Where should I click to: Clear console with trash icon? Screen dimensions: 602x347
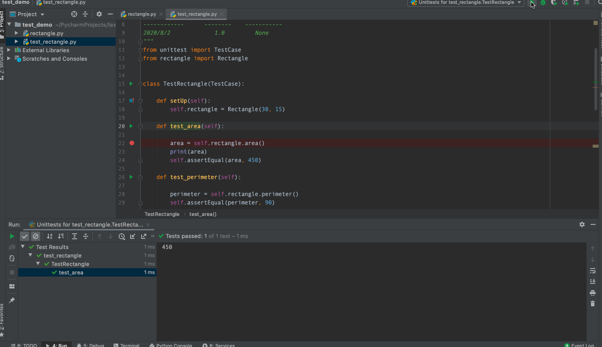[593, 304]
